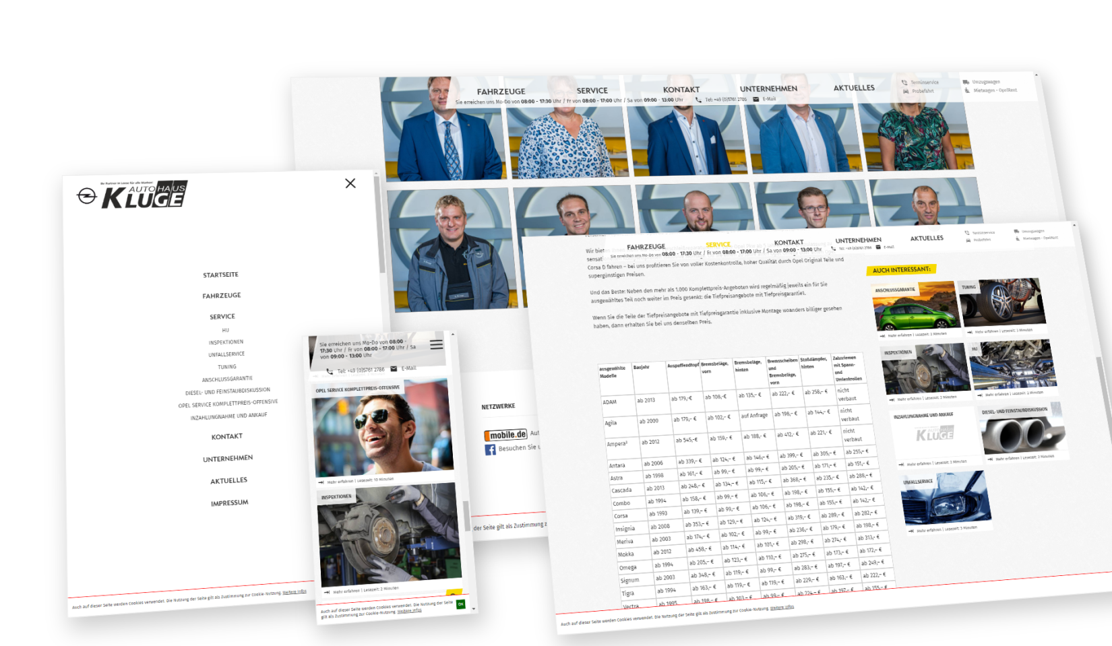Image resolution: width=1112 pixels, height=646 pixels.
Task: Select SERVICE in the overlay menu
Action: [222, 317]
